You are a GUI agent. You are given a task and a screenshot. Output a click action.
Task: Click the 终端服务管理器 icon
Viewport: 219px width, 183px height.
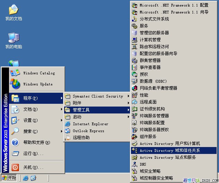134,116
